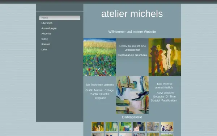This screenshot has height=136, width=217.
Task: Open green and teal blocks gallery thumbnail
Action: coord(125,127)
